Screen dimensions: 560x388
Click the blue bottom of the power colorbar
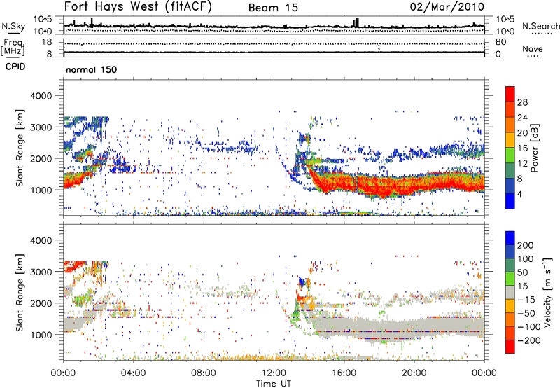click(x=510, y=201)
